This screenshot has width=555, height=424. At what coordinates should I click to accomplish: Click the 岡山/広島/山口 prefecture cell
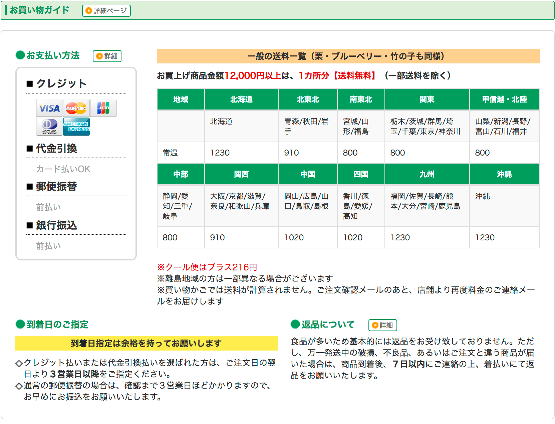click(308, 206)
